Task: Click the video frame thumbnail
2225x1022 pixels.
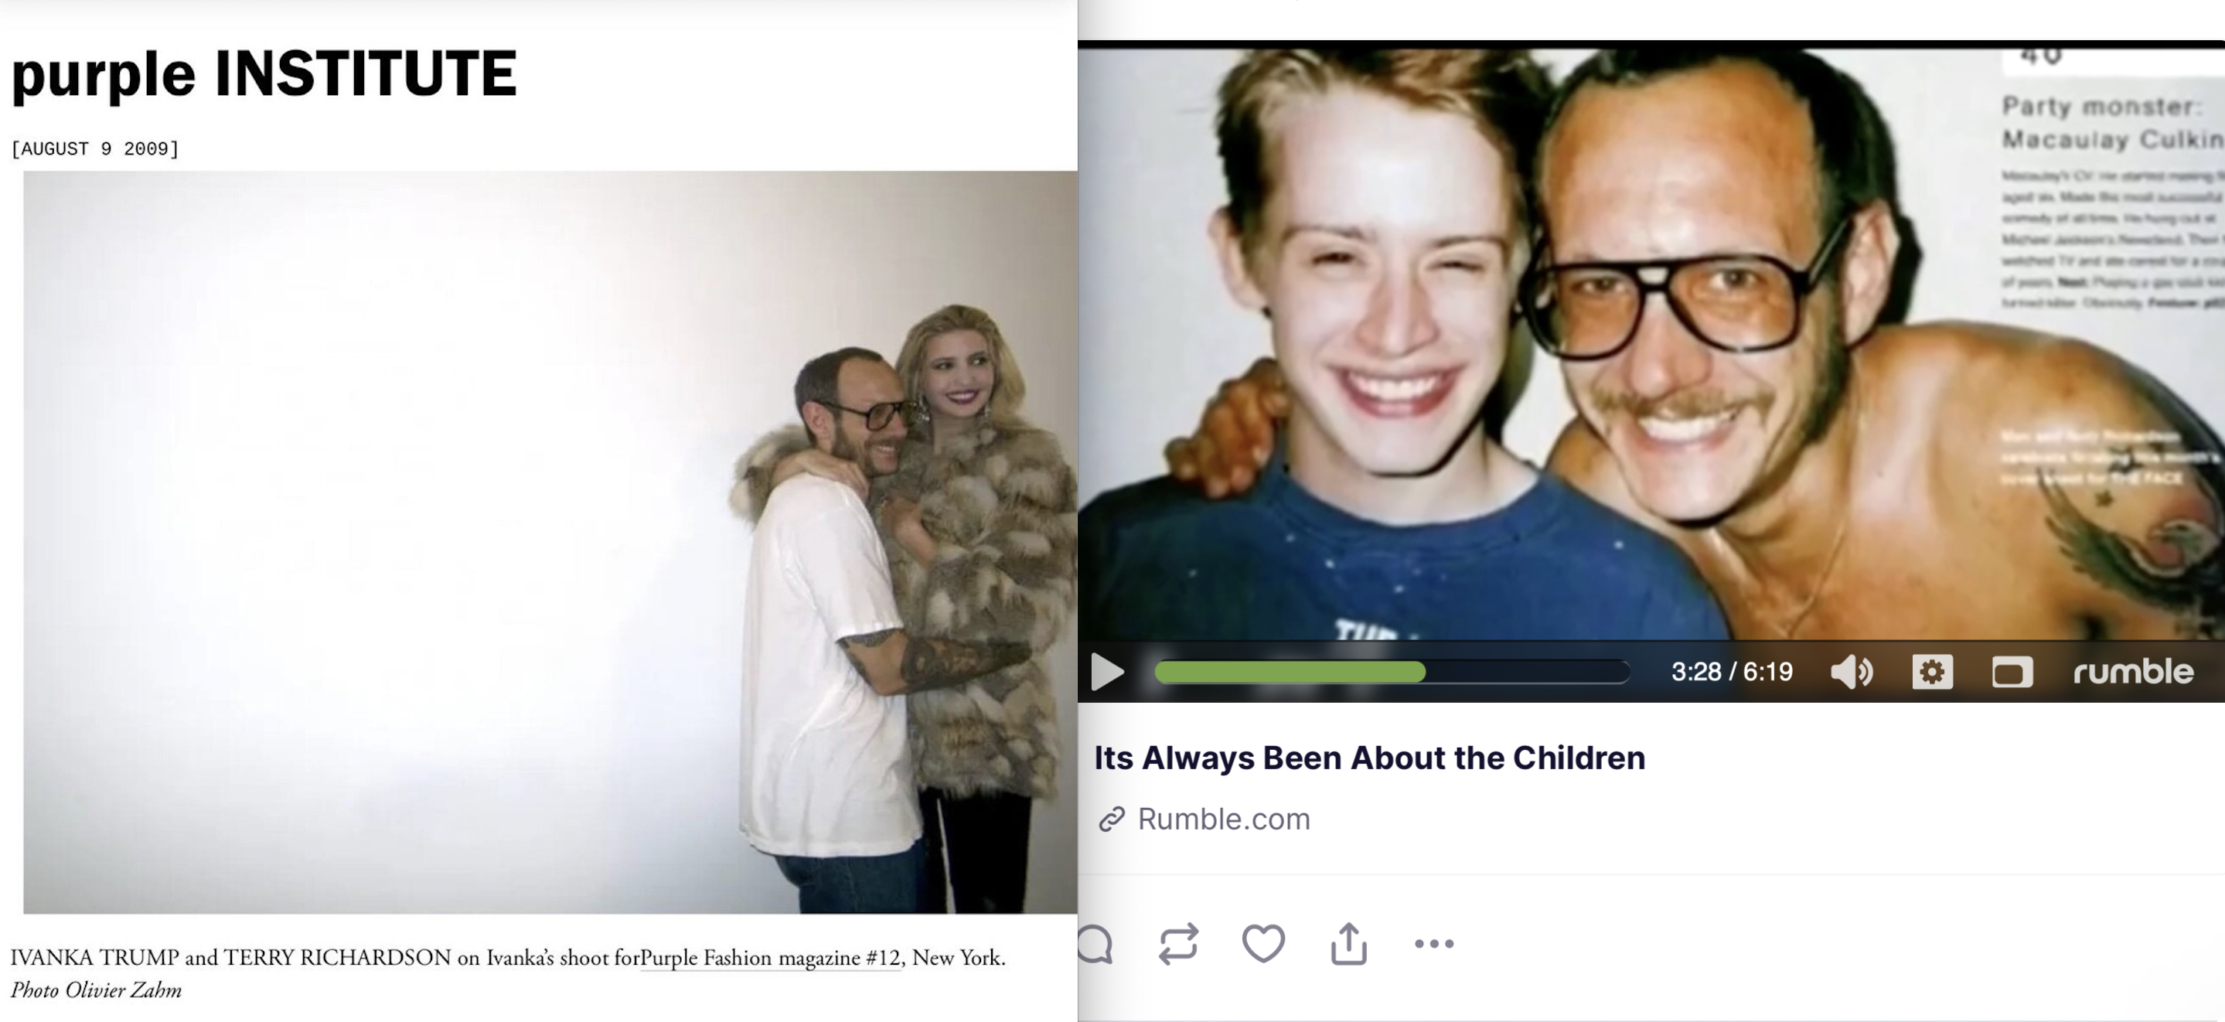Action: [1651, 344]
